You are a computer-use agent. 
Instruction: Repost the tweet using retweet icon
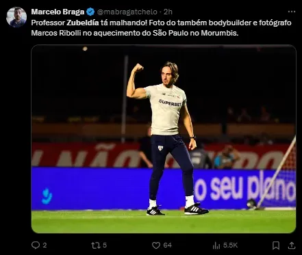[95, 245]
